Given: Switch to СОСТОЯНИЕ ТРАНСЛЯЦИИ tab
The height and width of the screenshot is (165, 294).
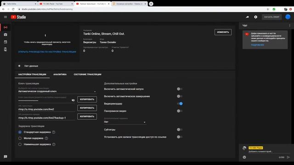Looking at the screenshot, I should (87, 74).
